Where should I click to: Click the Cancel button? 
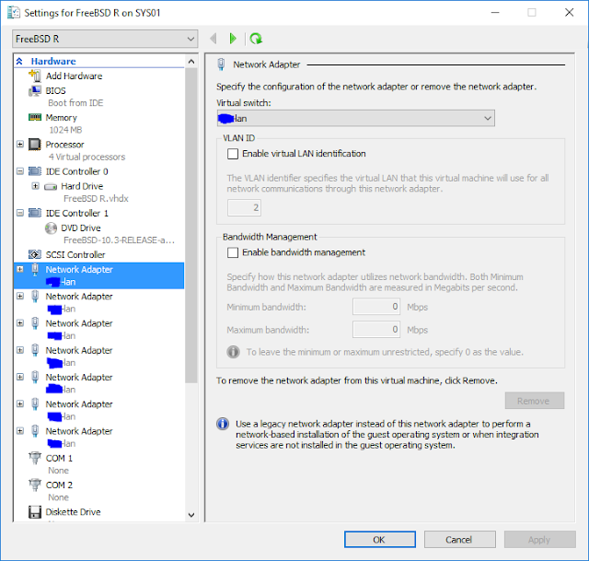coord(458,540)
